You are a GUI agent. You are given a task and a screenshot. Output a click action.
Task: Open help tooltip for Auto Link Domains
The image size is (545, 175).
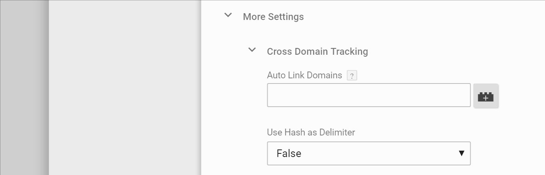point(352,76)
